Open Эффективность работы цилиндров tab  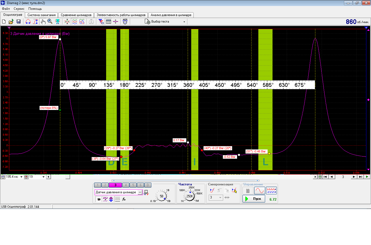(121, 15)
